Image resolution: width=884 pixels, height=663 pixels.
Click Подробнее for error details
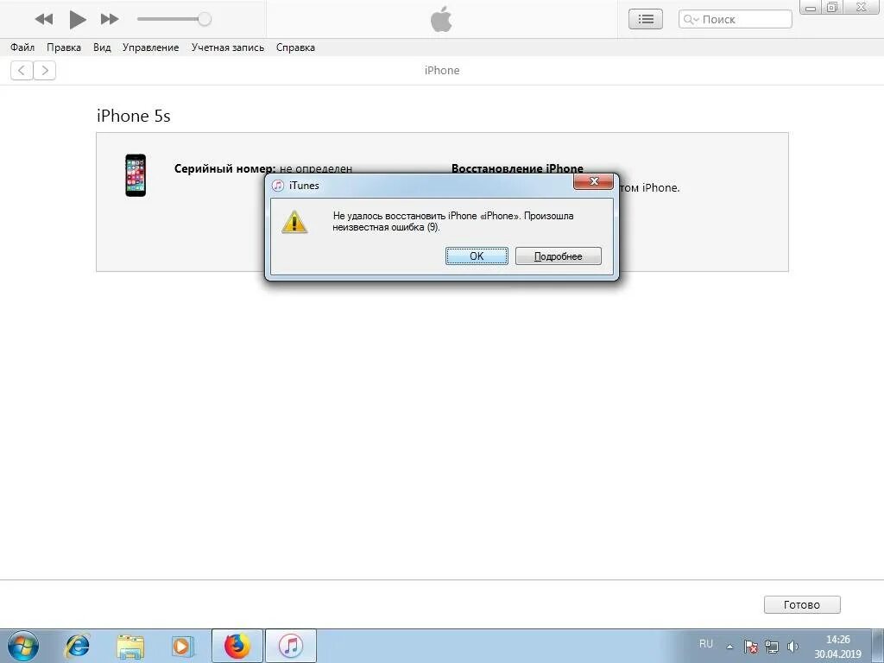[559, 256]
